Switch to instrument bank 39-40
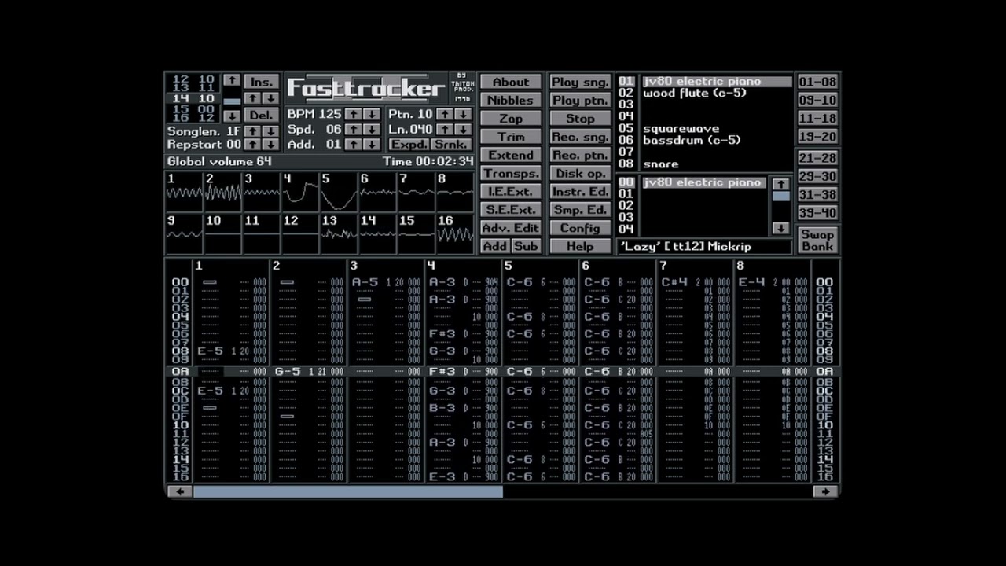Image resolution: width=1006 pixels, height=566 pixels. [x=817, y=213]
